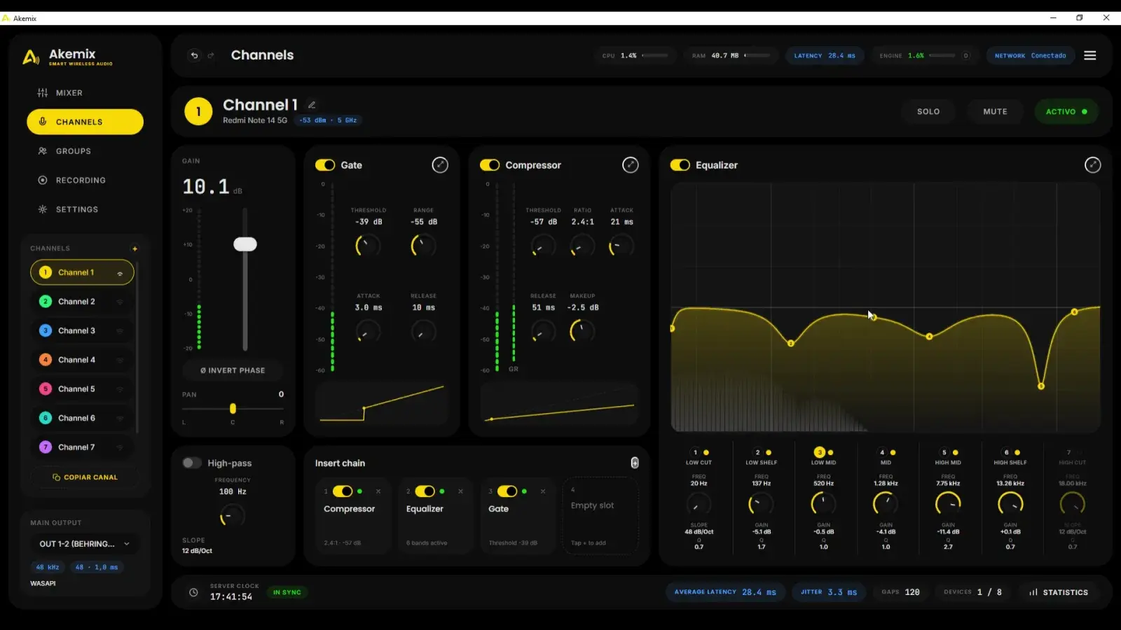
Task: Click the Network Conectado status pill
Action: click(x=1030, y=55)
